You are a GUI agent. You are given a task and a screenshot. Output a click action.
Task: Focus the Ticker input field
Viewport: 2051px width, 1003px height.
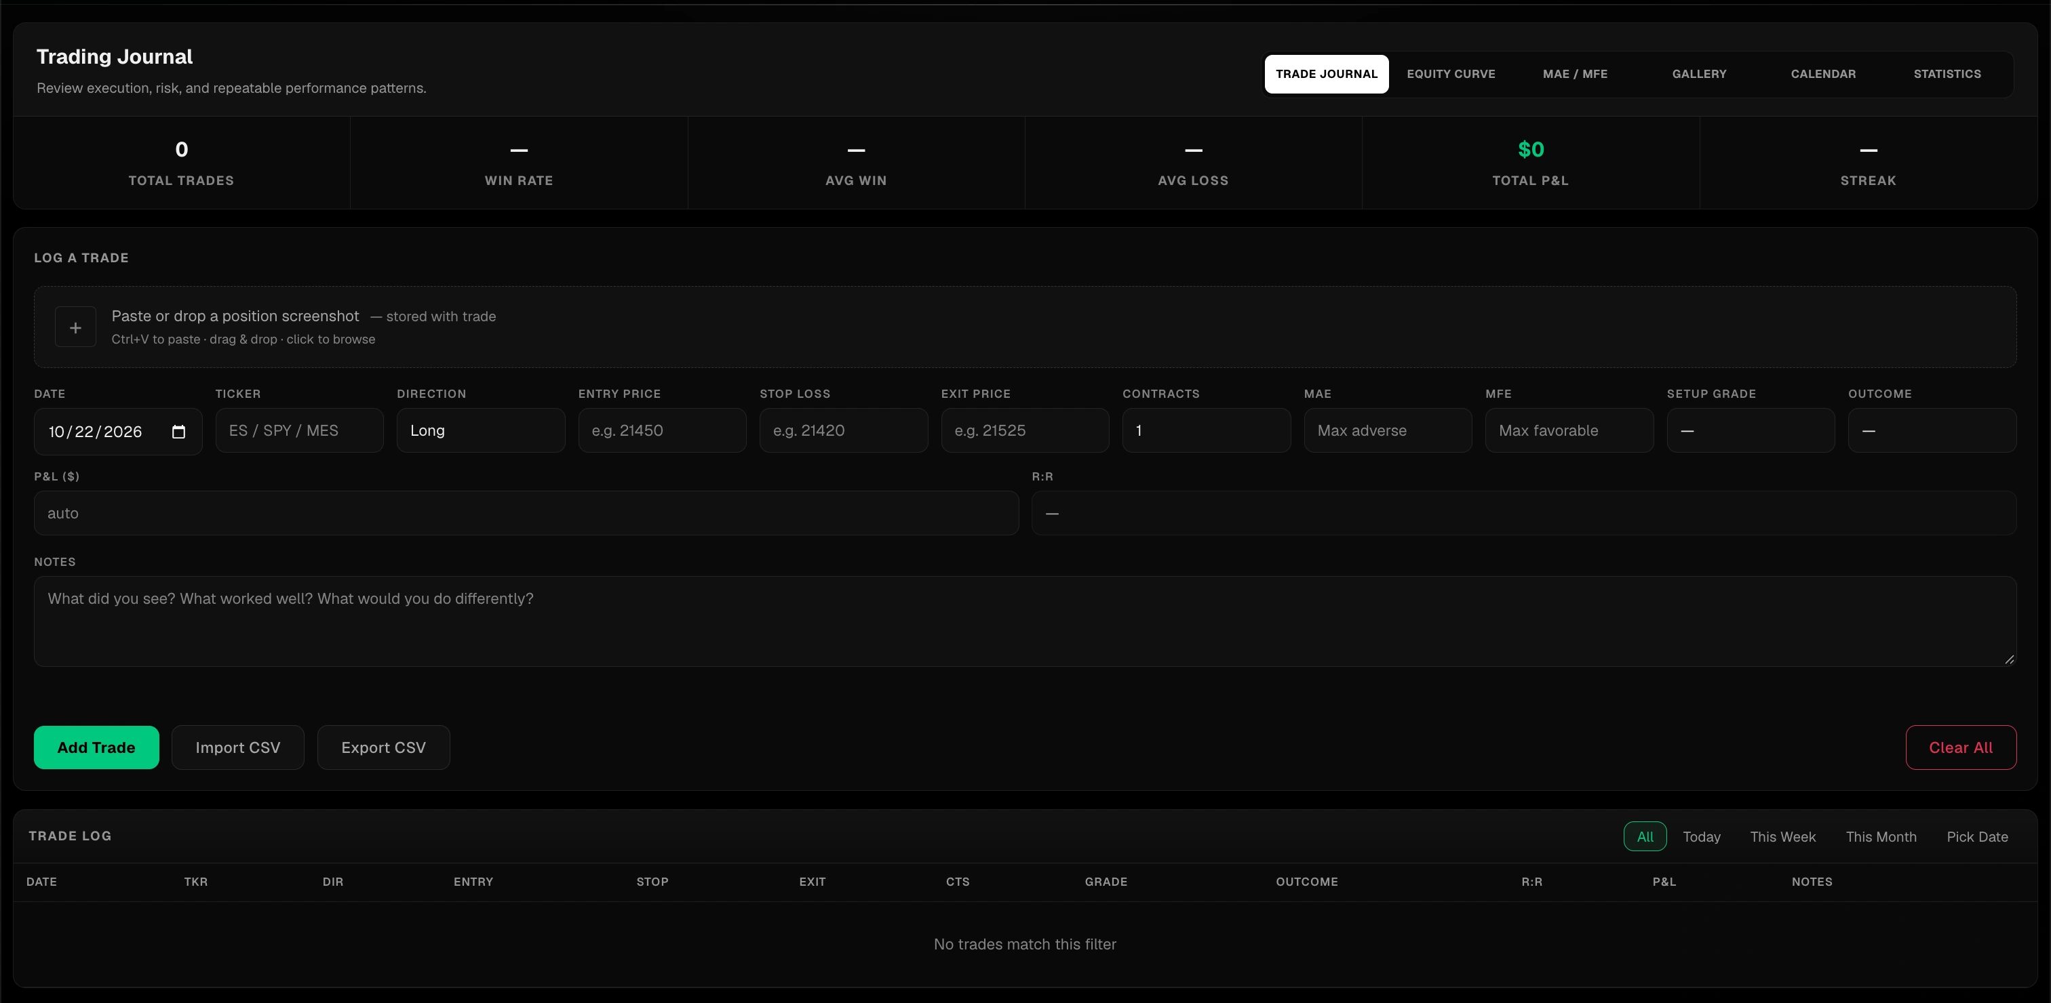299,430
